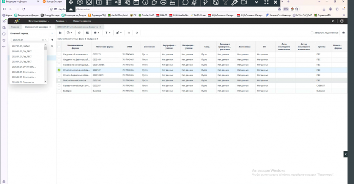This screenshot has width=354, height=184.
Task: Click browser reload button
Action: tap(24, 9)
